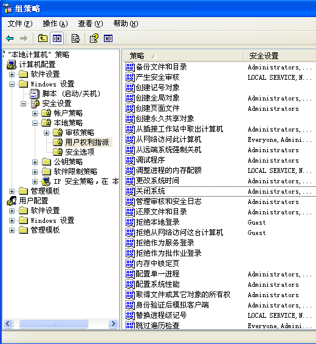Toggle the Show/Hide console tree icon
The height and width of the screenshot is (344, 316).
pyautogui.click(x=57, y=38)
